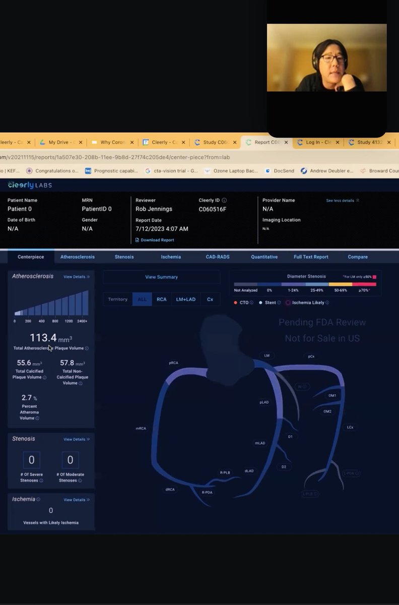The width and height of the screenshot is (399, 605).
Task: Switch to the Atherosclerosis tab
Action: pos(78,257)
